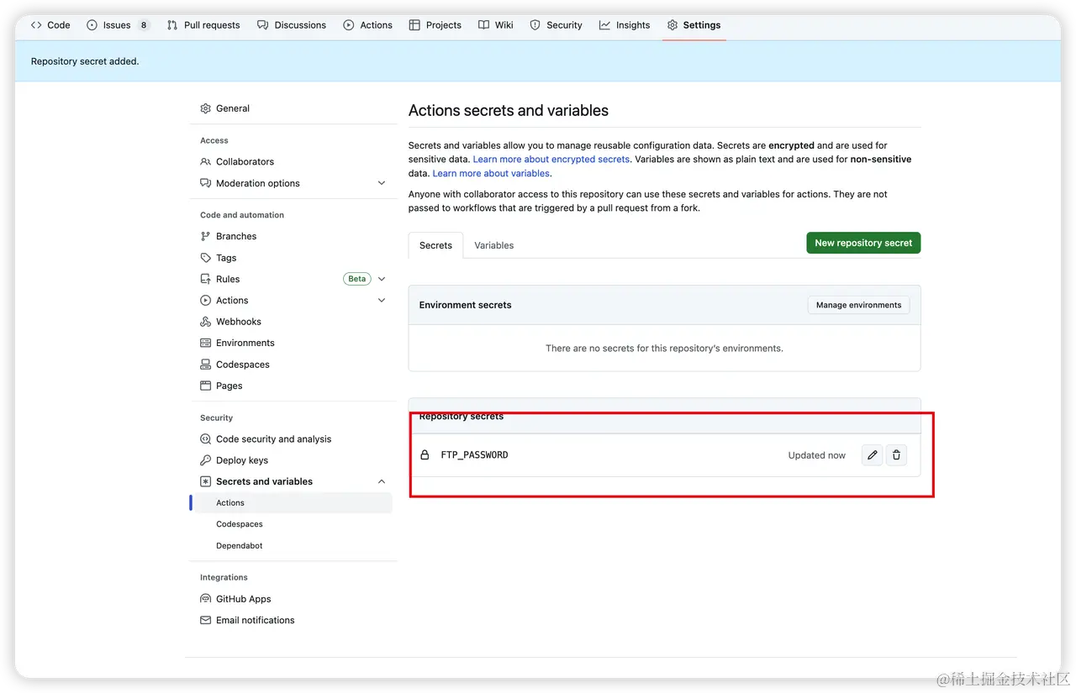Image resolution: width=1076 pixels, height=693 pixels.
Task: Collapse the Secrets and variables chevron
Action: coord(382,481)
